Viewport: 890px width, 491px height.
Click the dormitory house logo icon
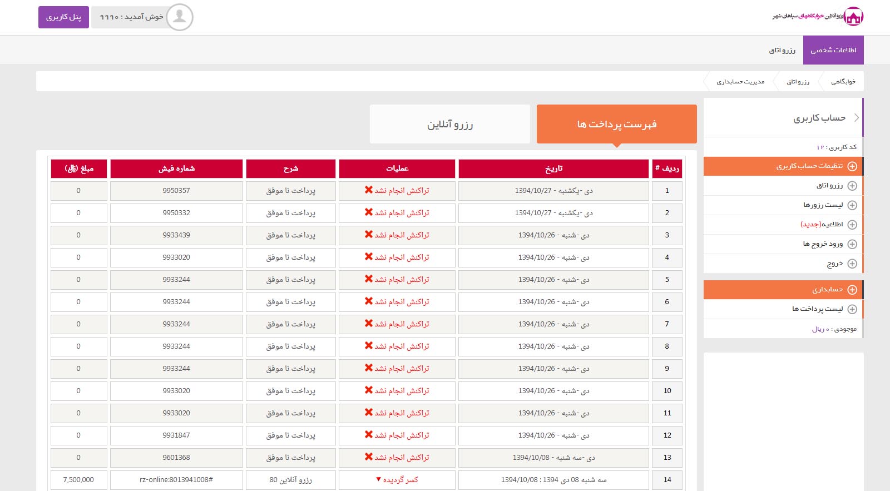click(x=853, y=17)
